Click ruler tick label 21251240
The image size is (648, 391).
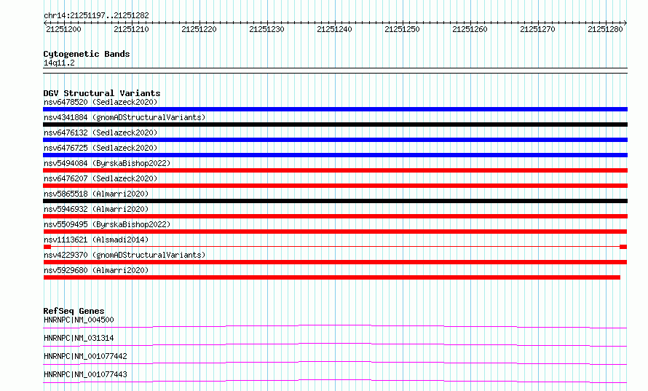pyautogui.click(x=335, y=29)
